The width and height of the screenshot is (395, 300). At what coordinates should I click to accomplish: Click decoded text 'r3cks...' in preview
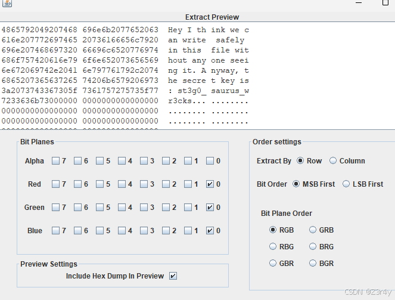pos(186,101)
